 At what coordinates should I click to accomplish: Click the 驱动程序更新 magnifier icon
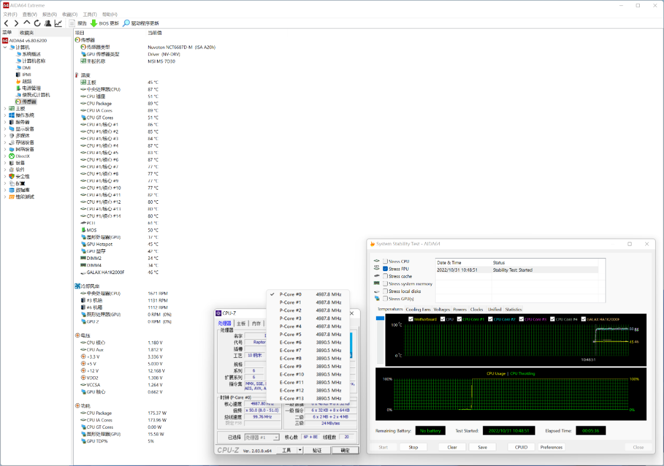126,23
